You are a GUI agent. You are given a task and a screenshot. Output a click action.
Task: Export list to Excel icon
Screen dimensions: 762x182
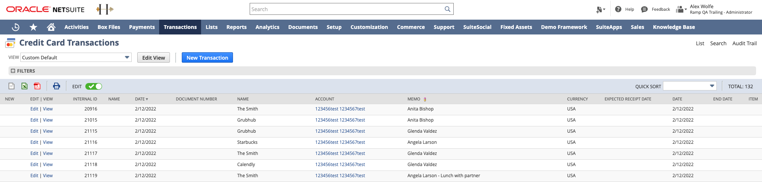coord(24,86)
